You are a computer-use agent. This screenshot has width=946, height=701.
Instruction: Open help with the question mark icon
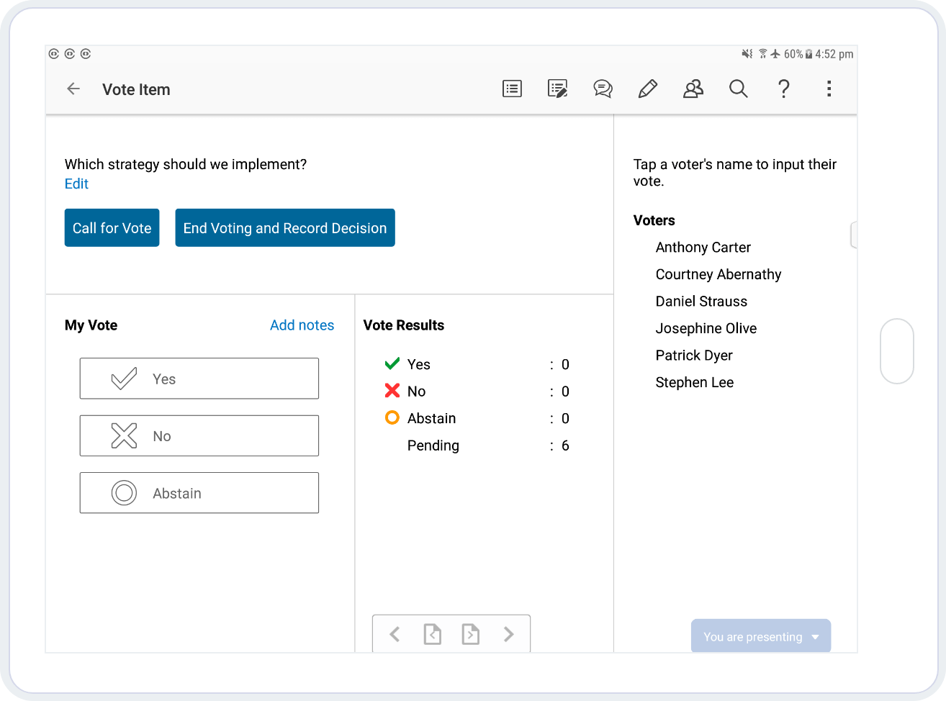coord(783,89)
